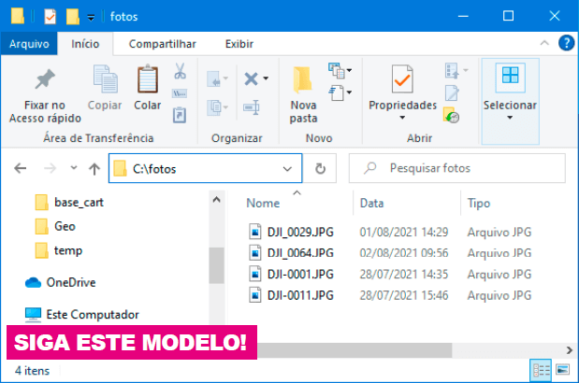Expand the address bar history dropdown

click(287, 169)
